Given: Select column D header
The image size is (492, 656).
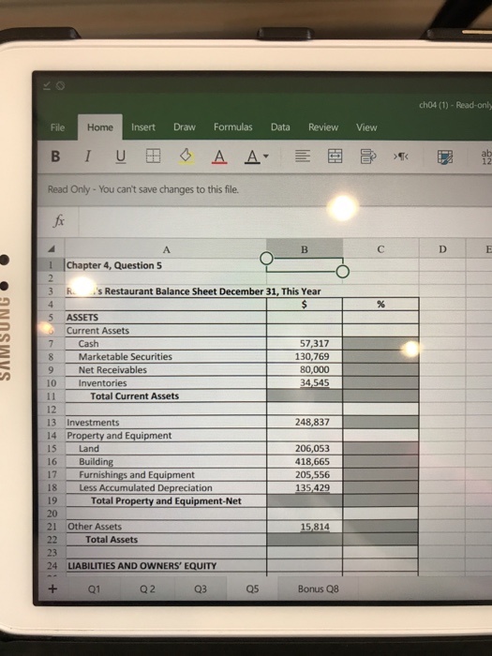Looking at the screenshot, I should (x=442, y=249).
